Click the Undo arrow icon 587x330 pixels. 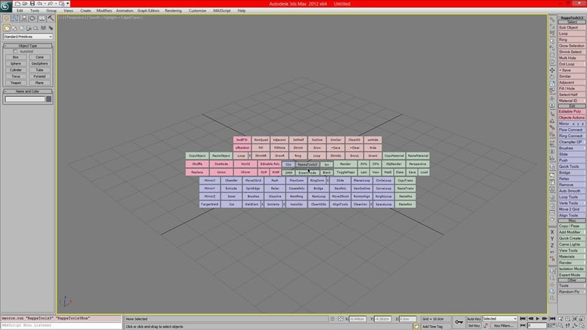coord(40,3)
